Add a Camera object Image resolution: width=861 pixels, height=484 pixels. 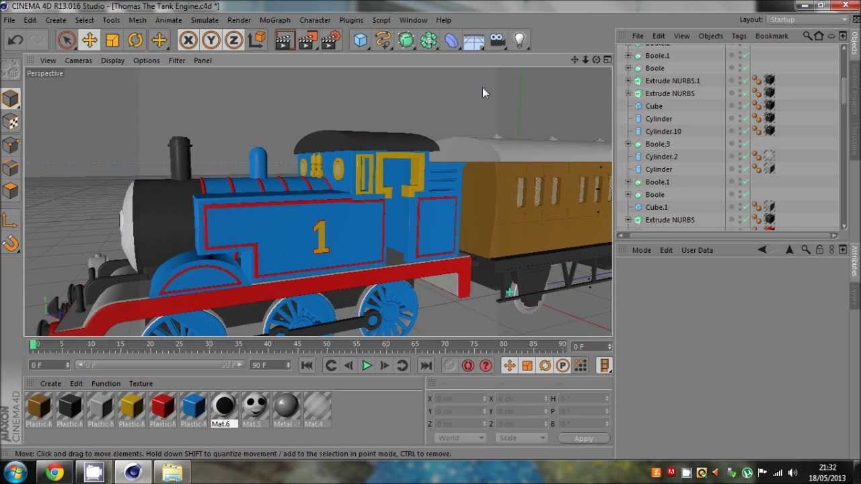[498, 40]
